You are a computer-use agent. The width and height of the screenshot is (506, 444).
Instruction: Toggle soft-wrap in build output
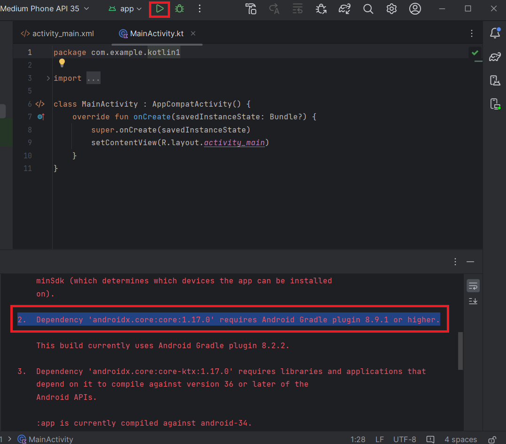[473, 286]
